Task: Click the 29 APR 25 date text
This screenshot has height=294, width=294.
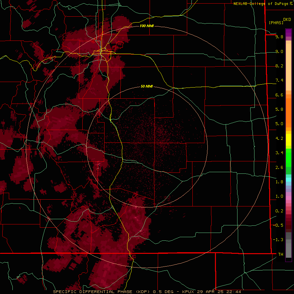Action: [211, 292]
